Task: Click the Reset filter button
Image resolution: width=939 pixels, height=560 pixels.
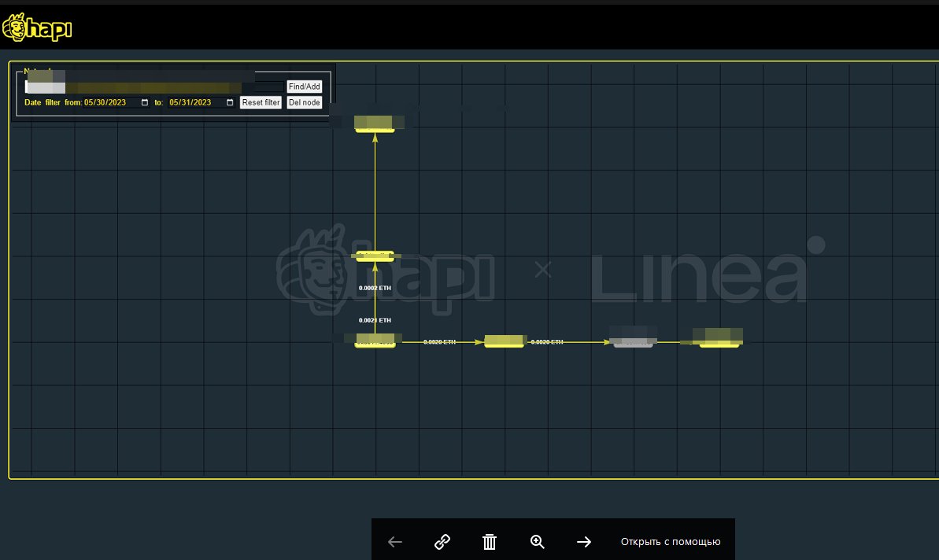Action: 261,102
